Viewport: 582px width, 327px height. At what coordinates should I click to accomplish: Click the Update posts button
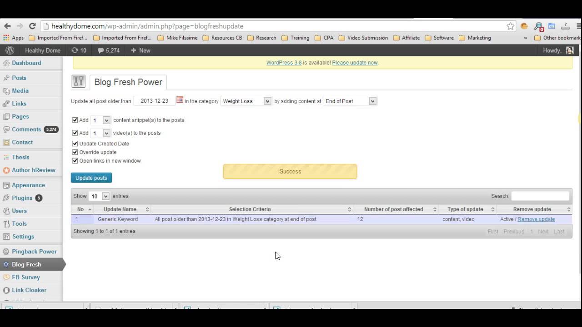point(91,178)
